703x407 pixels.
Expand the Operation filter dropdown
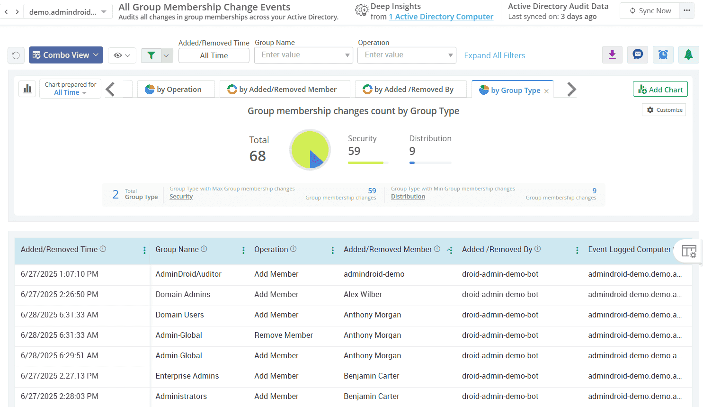450,55
